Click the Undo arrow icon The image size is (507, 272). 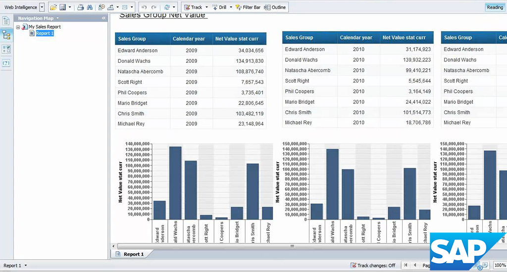point(144,7)
